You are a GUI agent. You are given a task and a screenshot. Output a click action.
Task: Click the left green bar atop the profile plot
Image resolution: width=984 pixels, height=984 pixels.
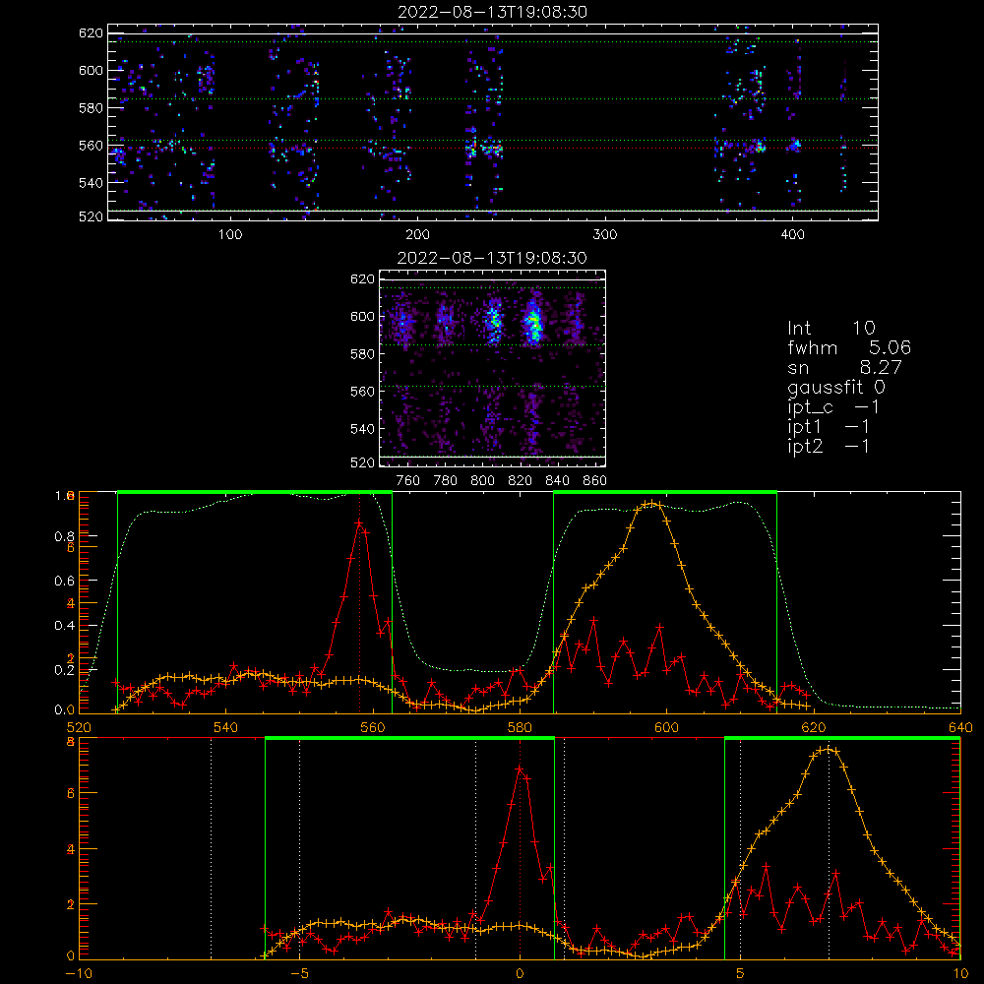click(255, 493)
